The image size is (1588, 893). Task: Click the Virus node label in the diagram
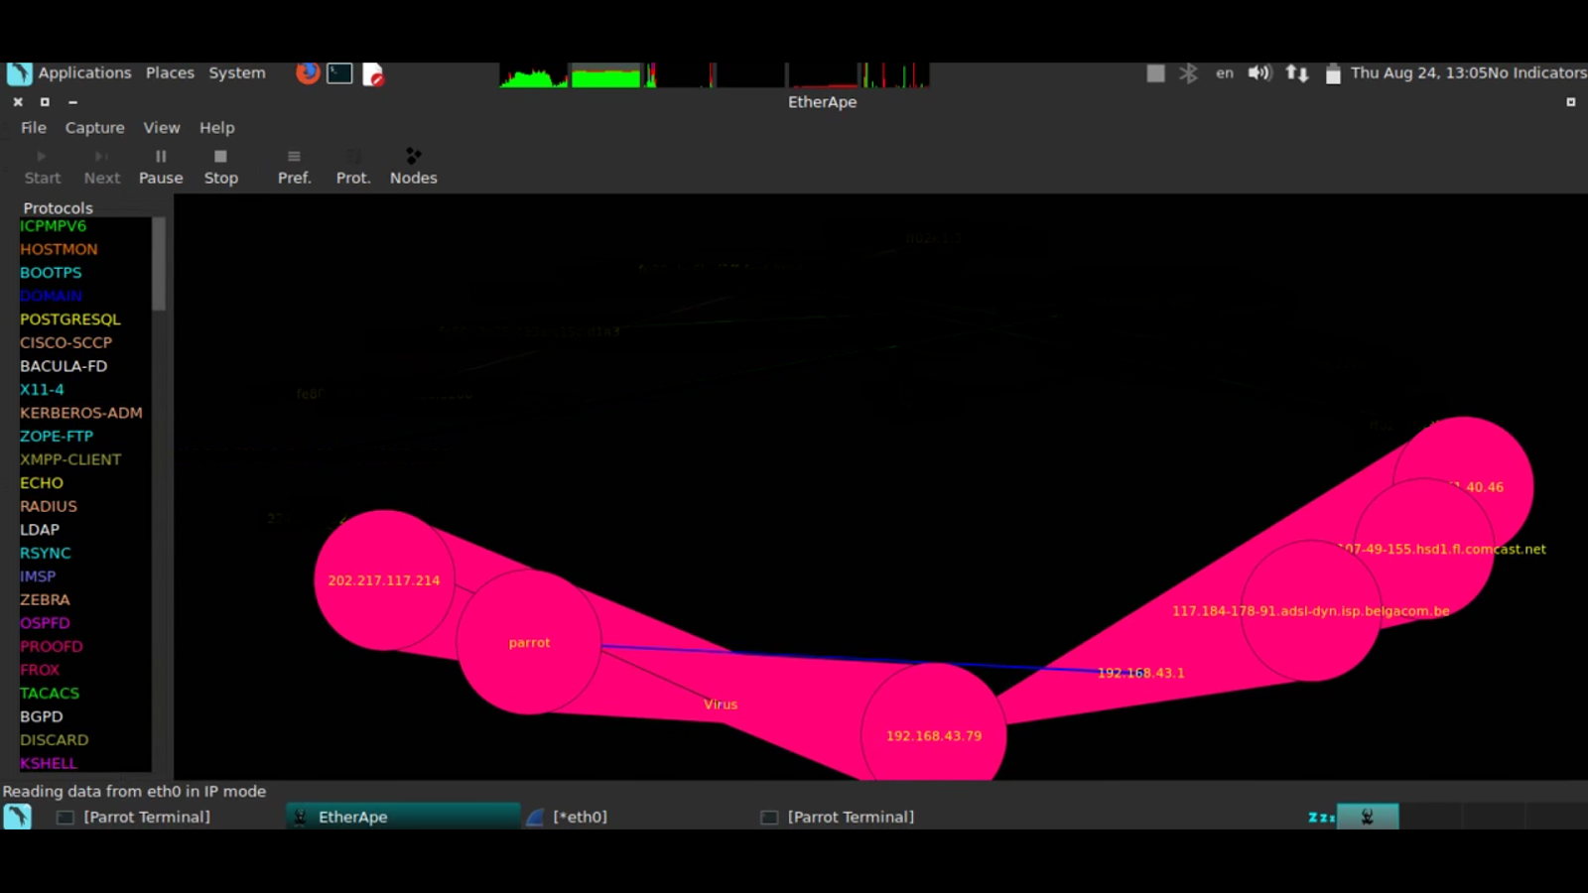click(x=721, y=704)
